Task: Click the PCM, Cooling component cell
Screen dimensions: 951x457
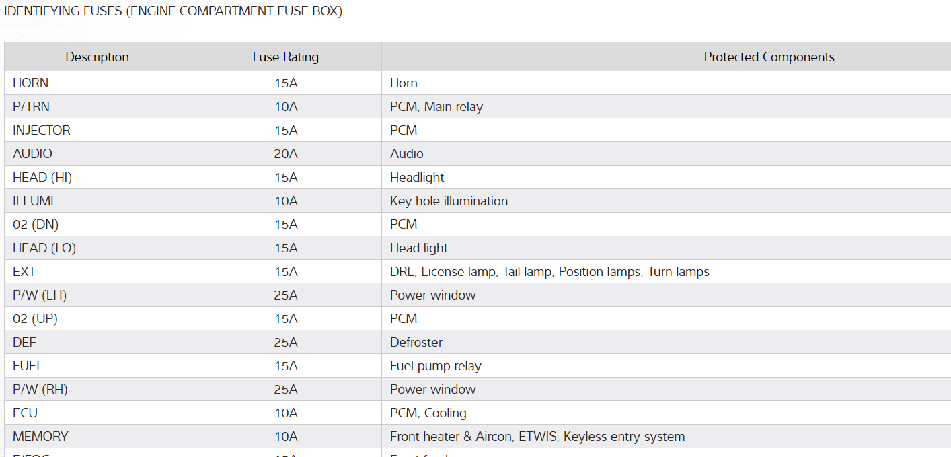Action: tap(428, 413)
